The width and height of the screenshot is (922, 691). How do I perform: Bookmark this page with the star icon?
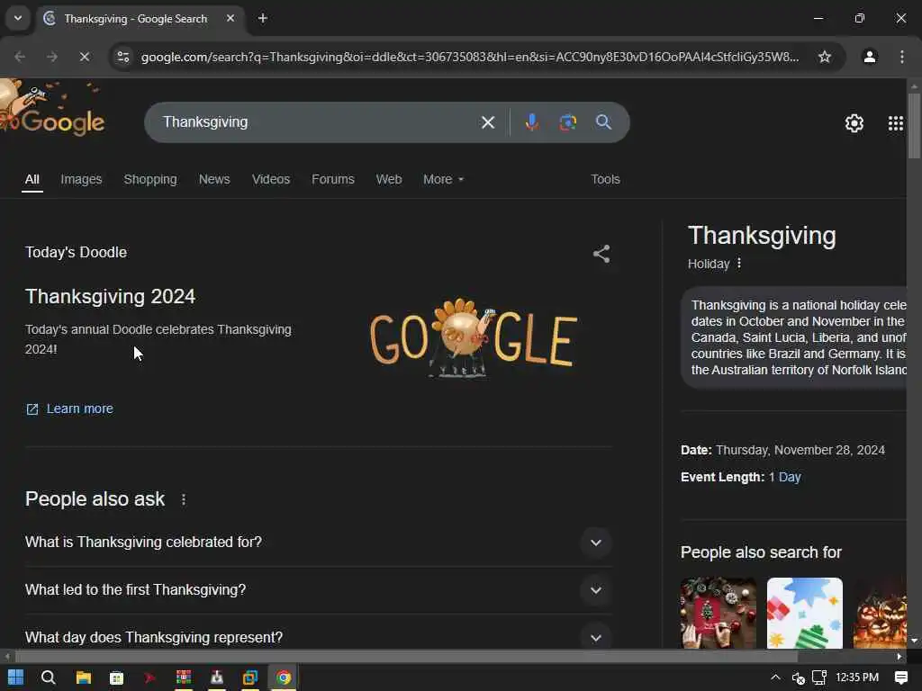click(825, 57)
